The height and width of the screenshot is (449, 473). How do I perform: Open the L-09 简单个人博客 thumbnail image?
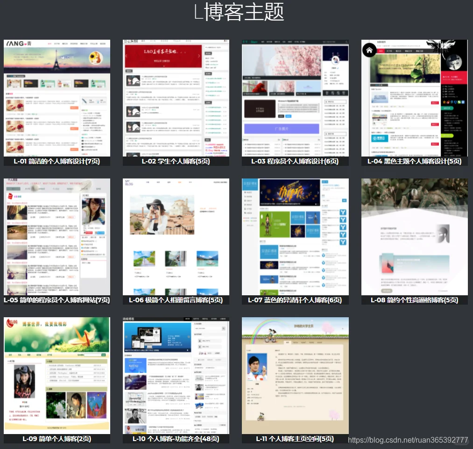point(56,375)
